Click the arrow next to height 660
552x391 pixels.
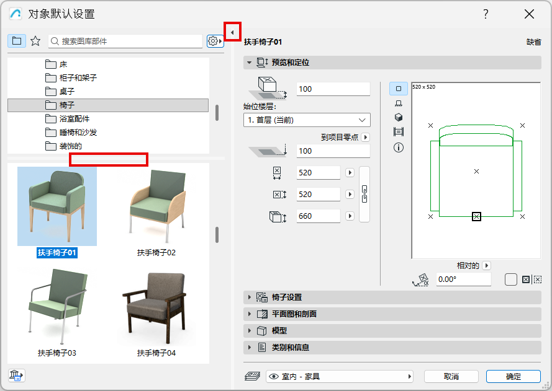(350, 216)
